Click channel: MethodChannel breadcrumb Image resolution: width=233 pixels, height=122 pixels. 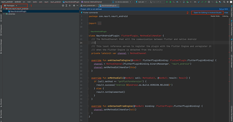tap(92, 2)
